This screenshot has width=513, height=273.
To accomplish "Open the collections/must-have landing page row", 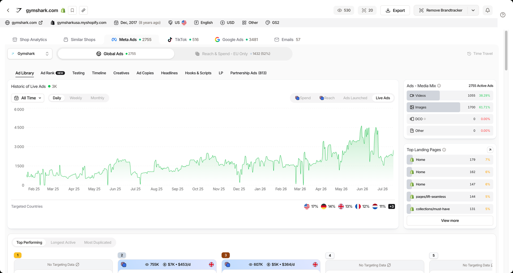I will pyautogui.click(x=450, y=209).
